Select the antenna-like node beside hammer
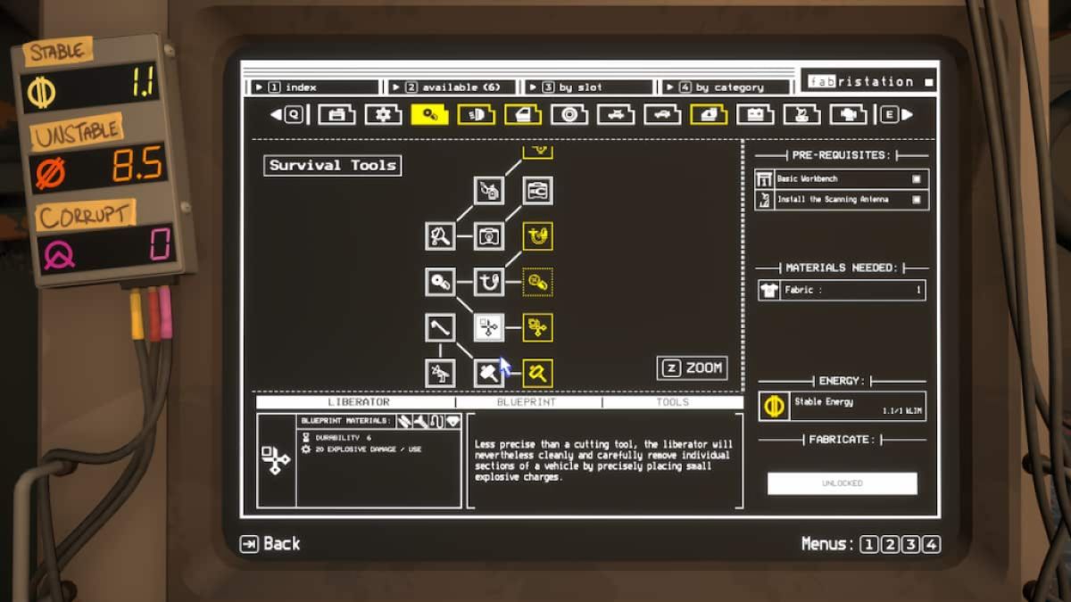Image resolution: width=1071 pixels, height=602 pixels. click(x=440, y=373)
